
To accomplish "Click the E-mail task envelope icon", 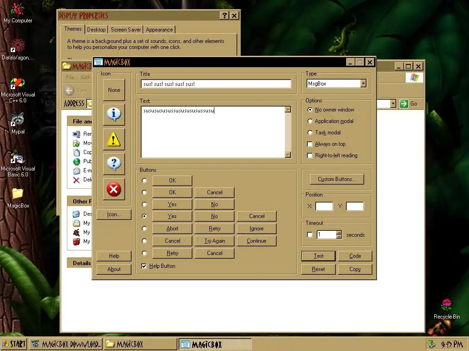I will tap(76, 171).
